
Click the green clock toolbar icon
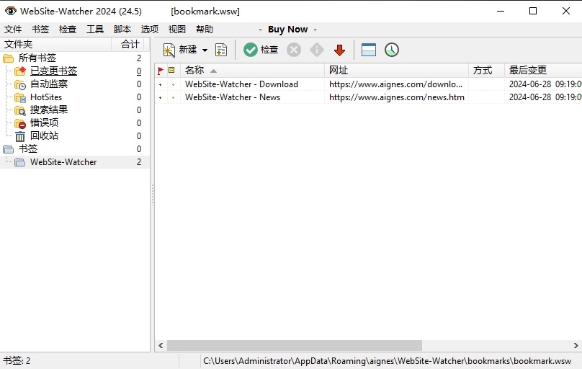(x=391, y=50)
